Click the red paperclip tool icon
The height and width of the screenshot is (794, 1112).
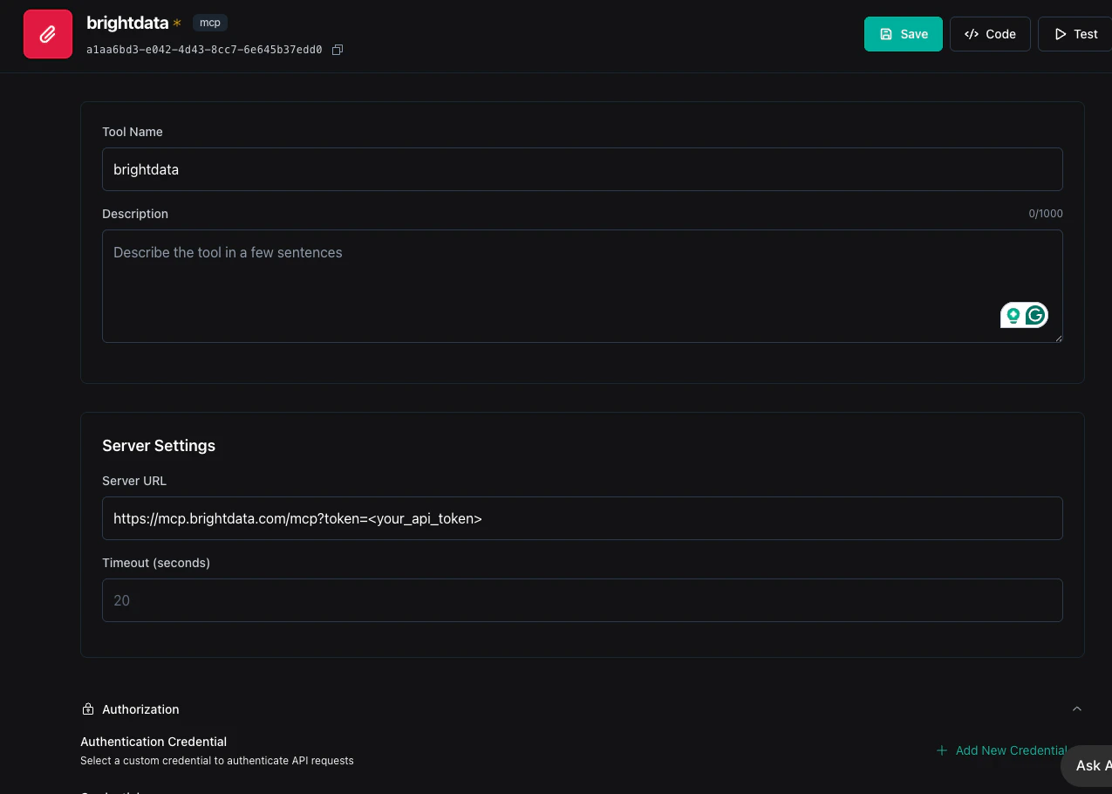pos(47,33)
